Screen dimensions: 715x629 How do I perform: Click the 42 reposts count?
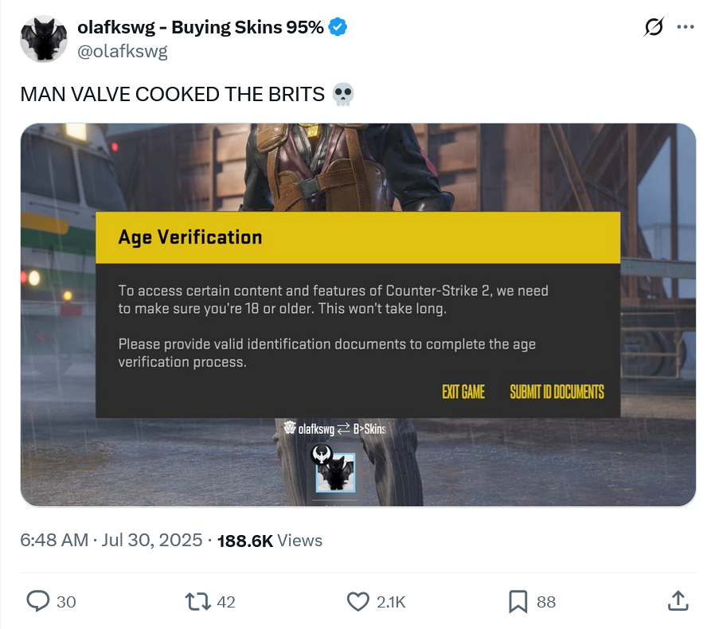click(225, 602)
